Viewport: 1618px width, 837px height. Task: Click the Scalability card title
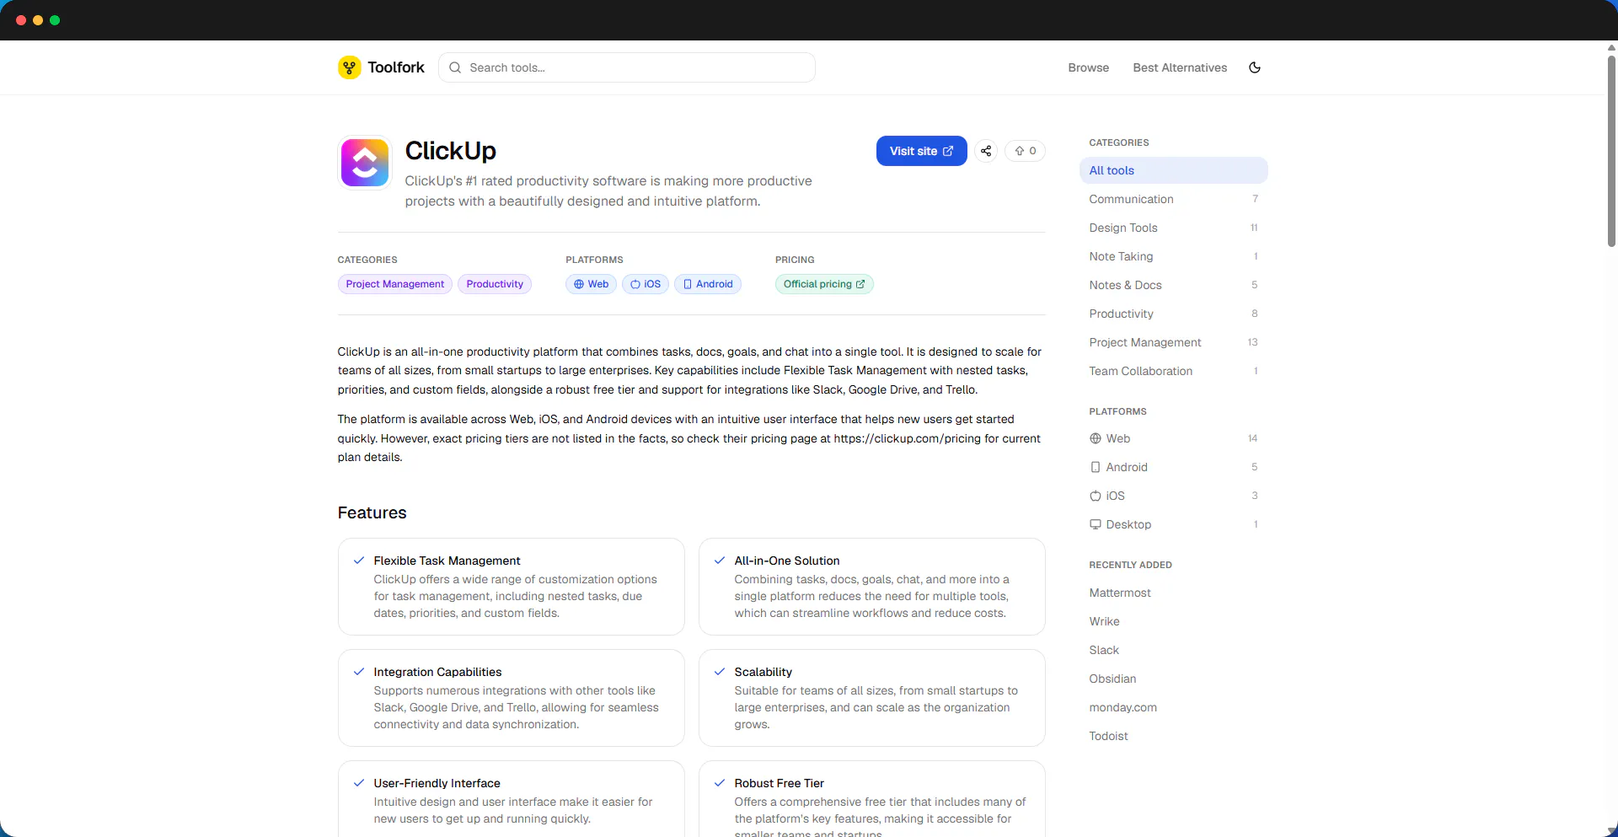click(763, 672)
